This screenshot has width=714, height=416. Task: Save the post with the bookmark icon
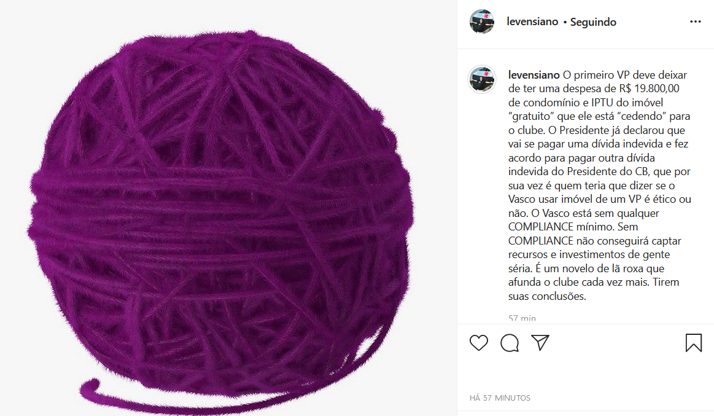[694, 343]
